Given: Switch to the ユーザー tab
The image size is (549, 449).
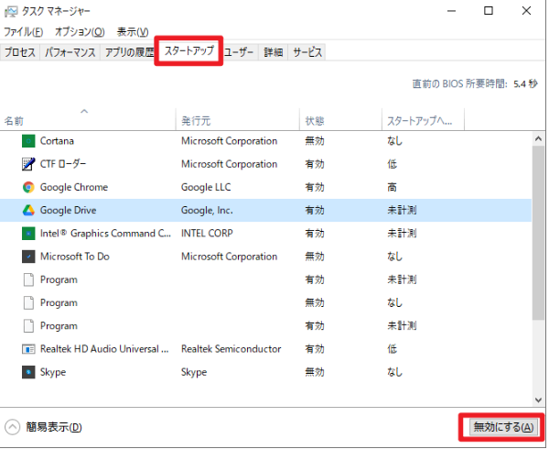Looking at the screenshot, I should 239,52.
